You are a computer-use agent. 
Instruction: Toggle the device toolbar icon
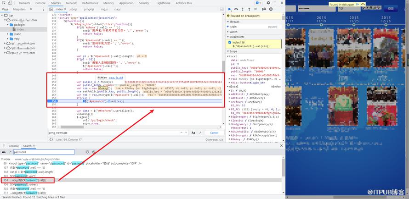tap(10, 3)
